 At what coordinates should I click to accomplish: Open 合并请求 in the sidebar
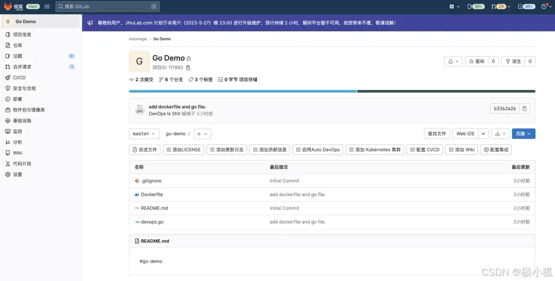[x=22, y=66]
